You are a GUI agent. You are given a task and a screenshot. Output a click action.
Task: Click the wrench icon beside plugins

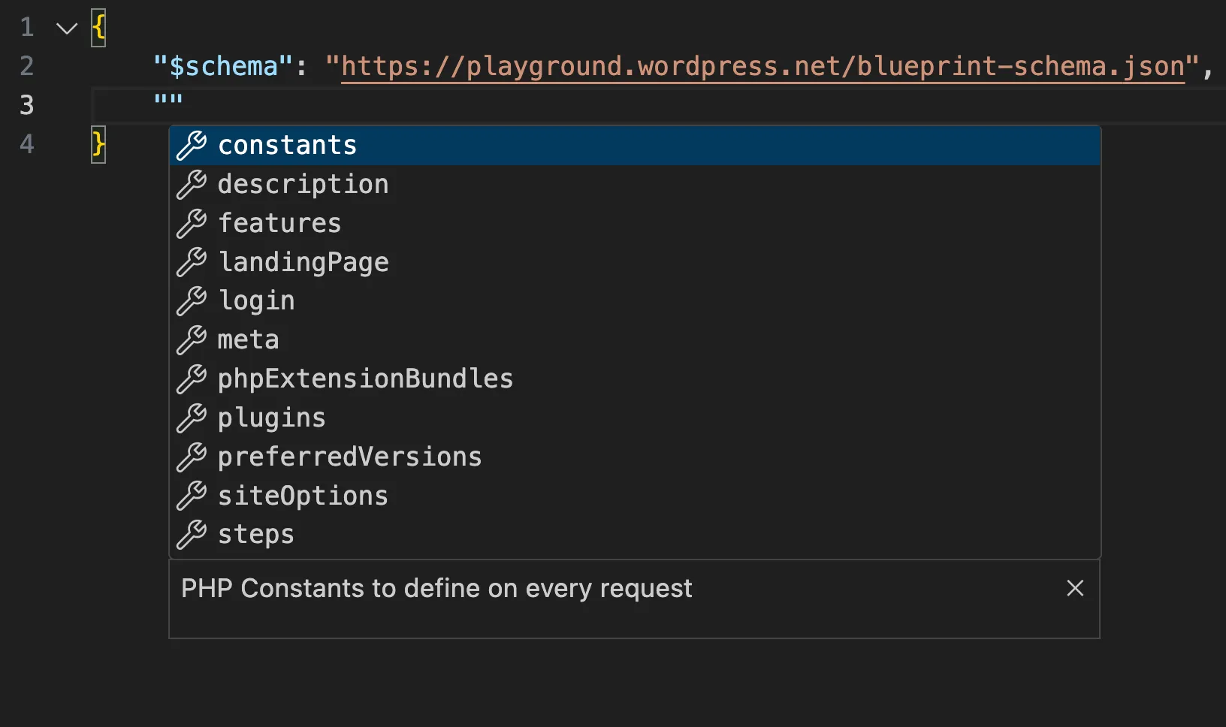point(192,418)
